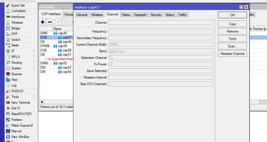Click the Skip DFS Channels field
The height and width of the screenshot is (142, 267).
pyautogui.click(x=161, y=84)
